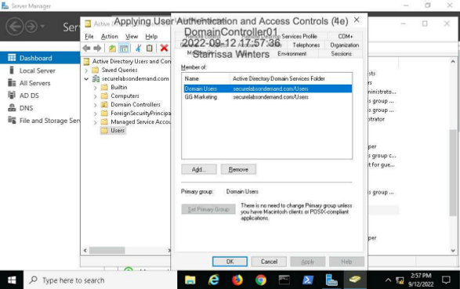
Task: Toggle the show console tree icon
Action: (124, 48)
